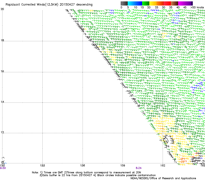Click the '25' label under the color bar
The width and height of the screenshot is (205, 180).
[156, 7]
